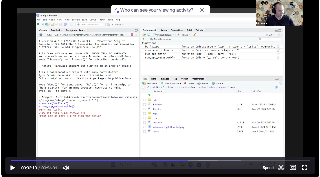Open the scissors clip tool
Viewport: 320px width, 177px height.
[281, 168]
